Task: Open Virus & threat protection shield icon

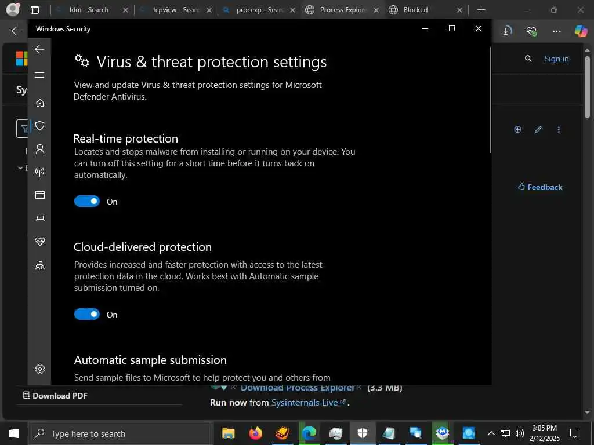Action: pos(40,126)
